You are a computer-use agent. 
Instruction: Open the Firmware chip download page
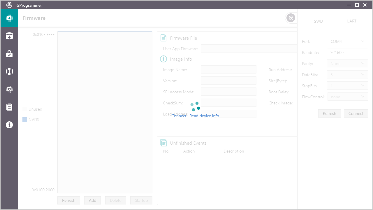tap(9, 18)
